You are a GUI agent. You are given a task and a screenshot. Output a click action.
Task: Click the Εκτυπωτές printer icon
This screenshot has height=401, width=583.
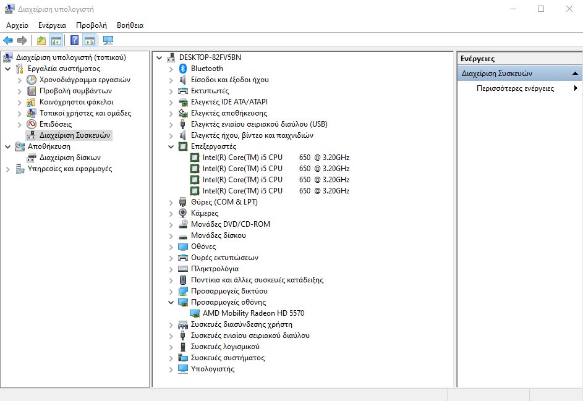[x=182, y=91]
